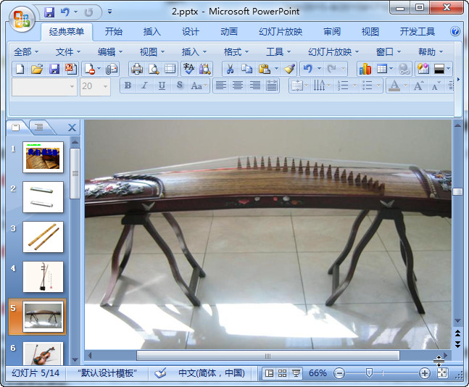
Task: Start Slide Show view icon
Action: pos(296,373)
